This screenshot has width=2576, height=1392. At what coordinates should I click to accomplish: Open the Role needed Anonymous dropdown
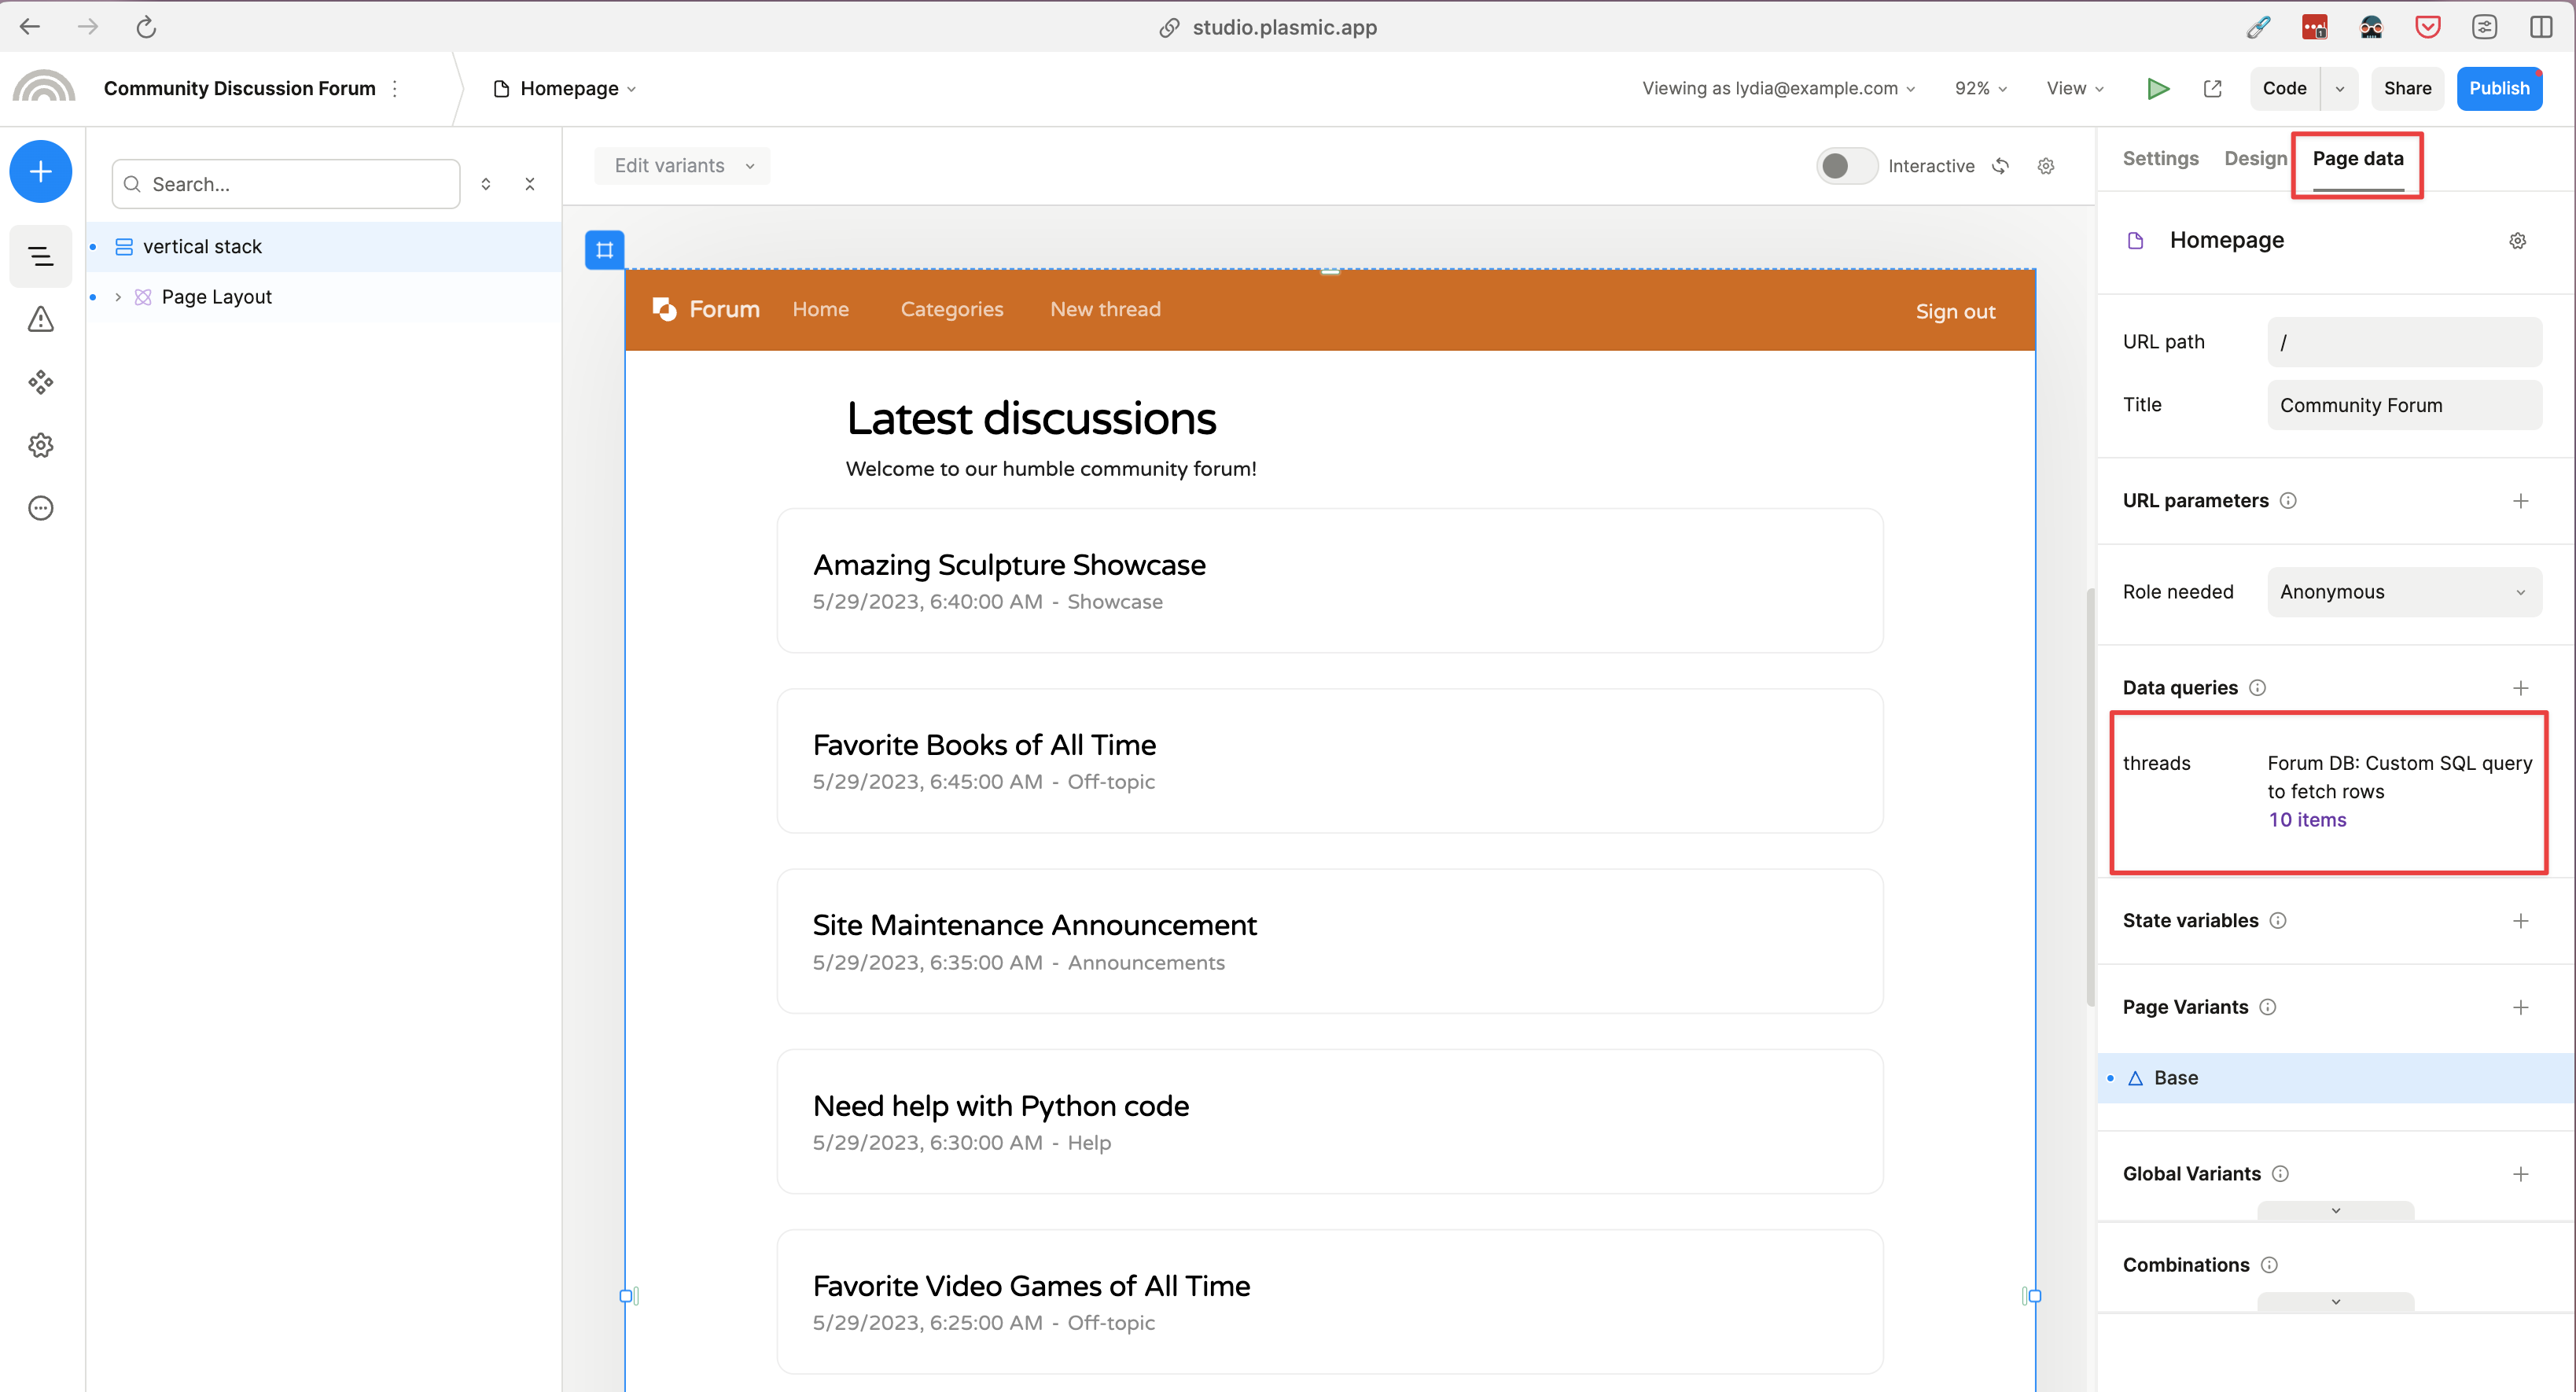(2403, 592)
